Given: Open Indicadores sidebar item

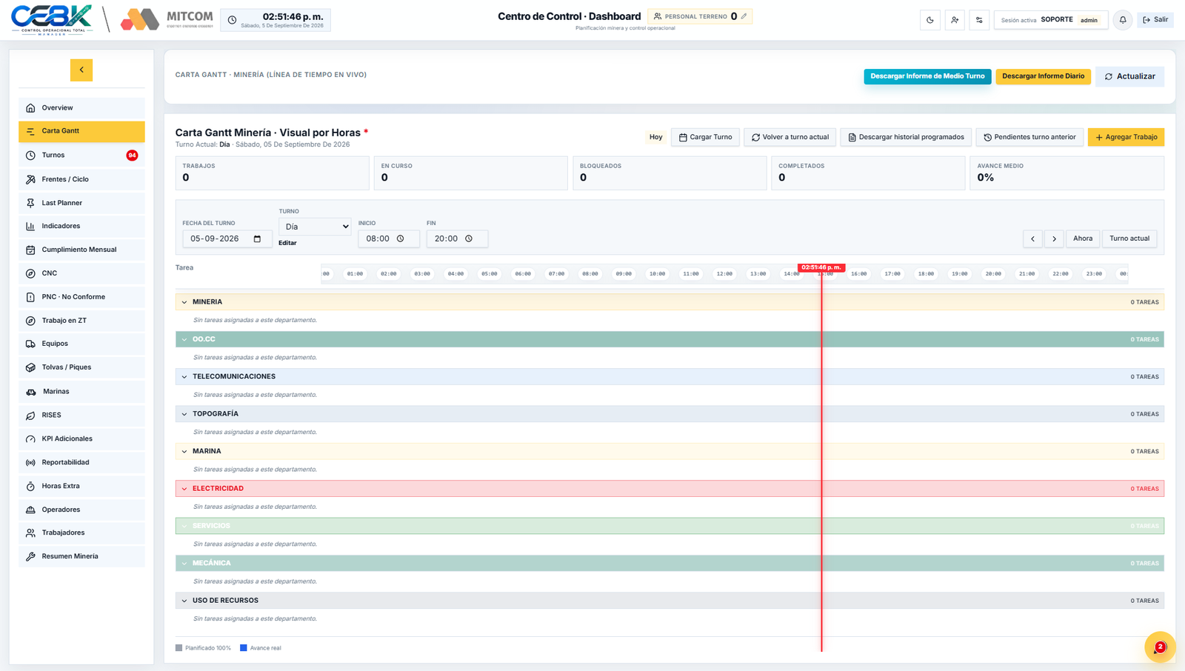Looking at the screenshot, I should coord(81,226).
